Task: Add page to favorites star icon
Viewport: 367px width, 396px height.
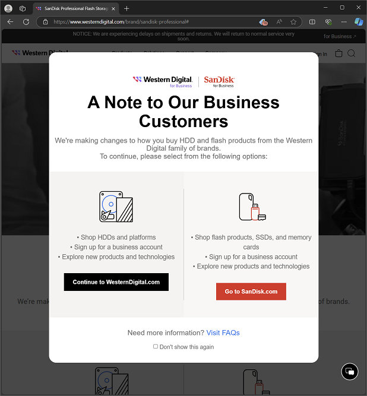Action: click(293, 22)
